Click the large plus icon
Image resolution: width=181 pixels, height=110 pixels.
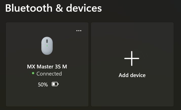tap(132, 58)
